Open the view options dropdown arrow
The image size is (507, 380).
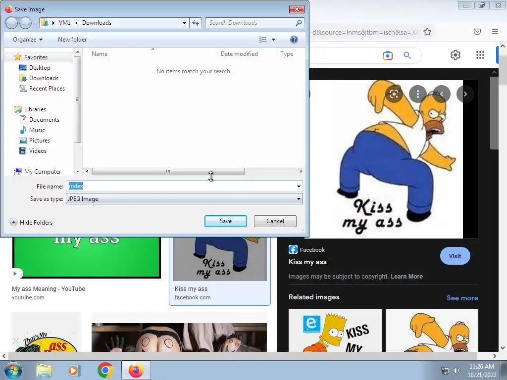(273, 40)
